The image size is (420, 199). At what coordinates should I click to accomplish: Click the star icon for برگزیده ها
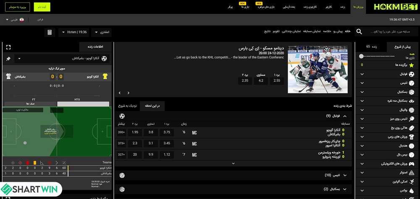pos(412,65)
